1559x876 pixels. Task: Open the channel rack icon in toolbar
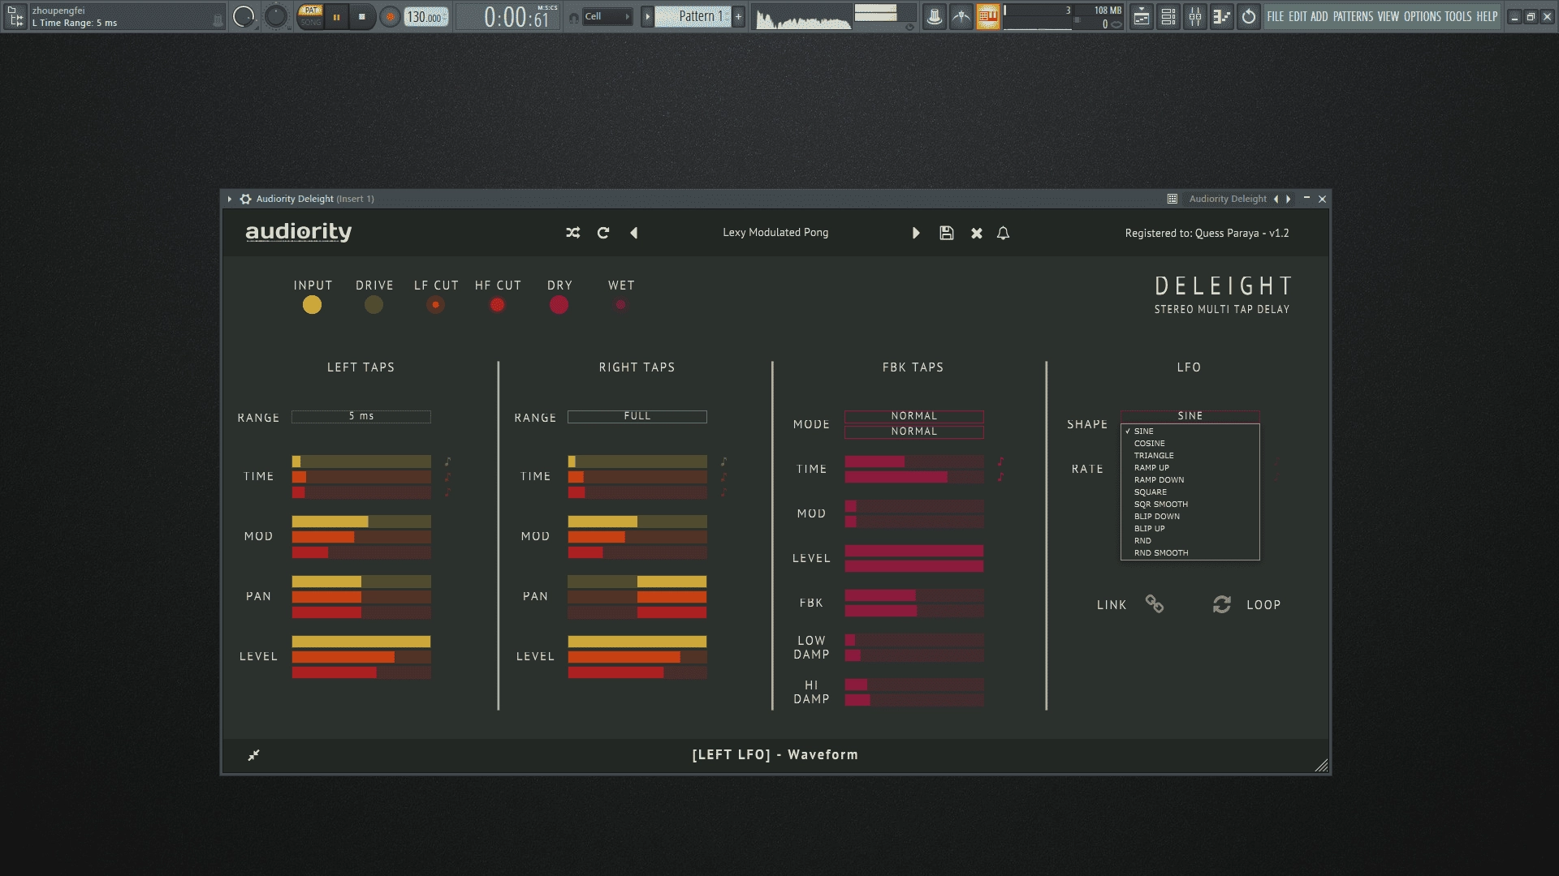click(x=1168, y=16)
